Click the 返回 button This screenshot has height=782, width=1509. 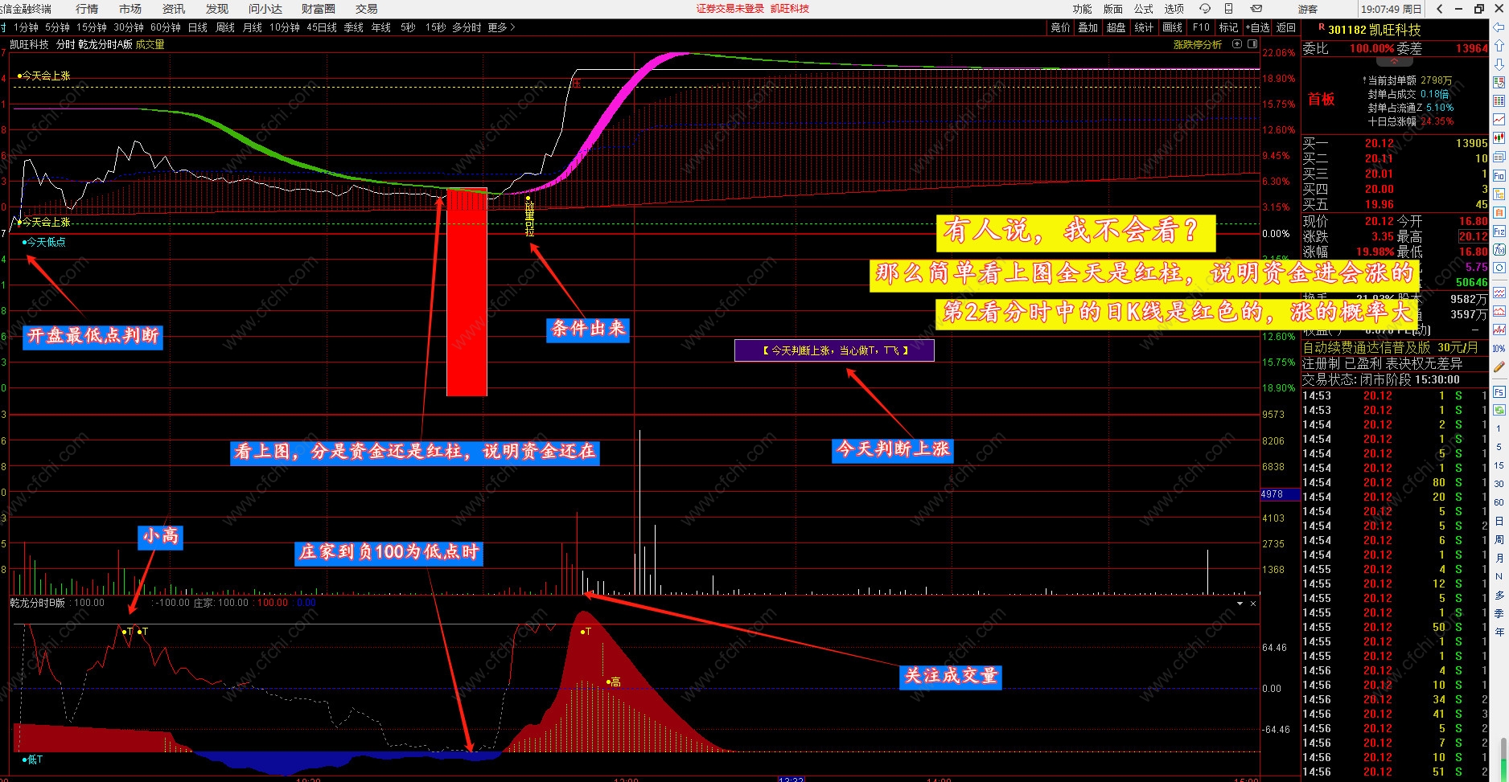[1286, 27]
